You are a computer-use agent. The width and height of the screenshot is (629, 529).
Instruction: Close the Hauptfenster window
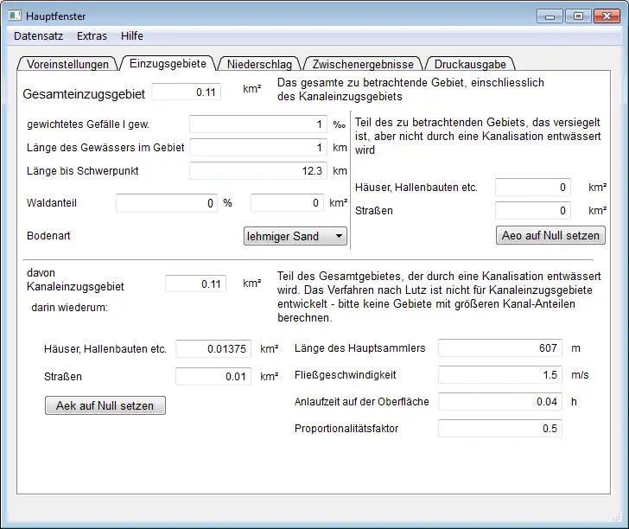tap(607, 16)
